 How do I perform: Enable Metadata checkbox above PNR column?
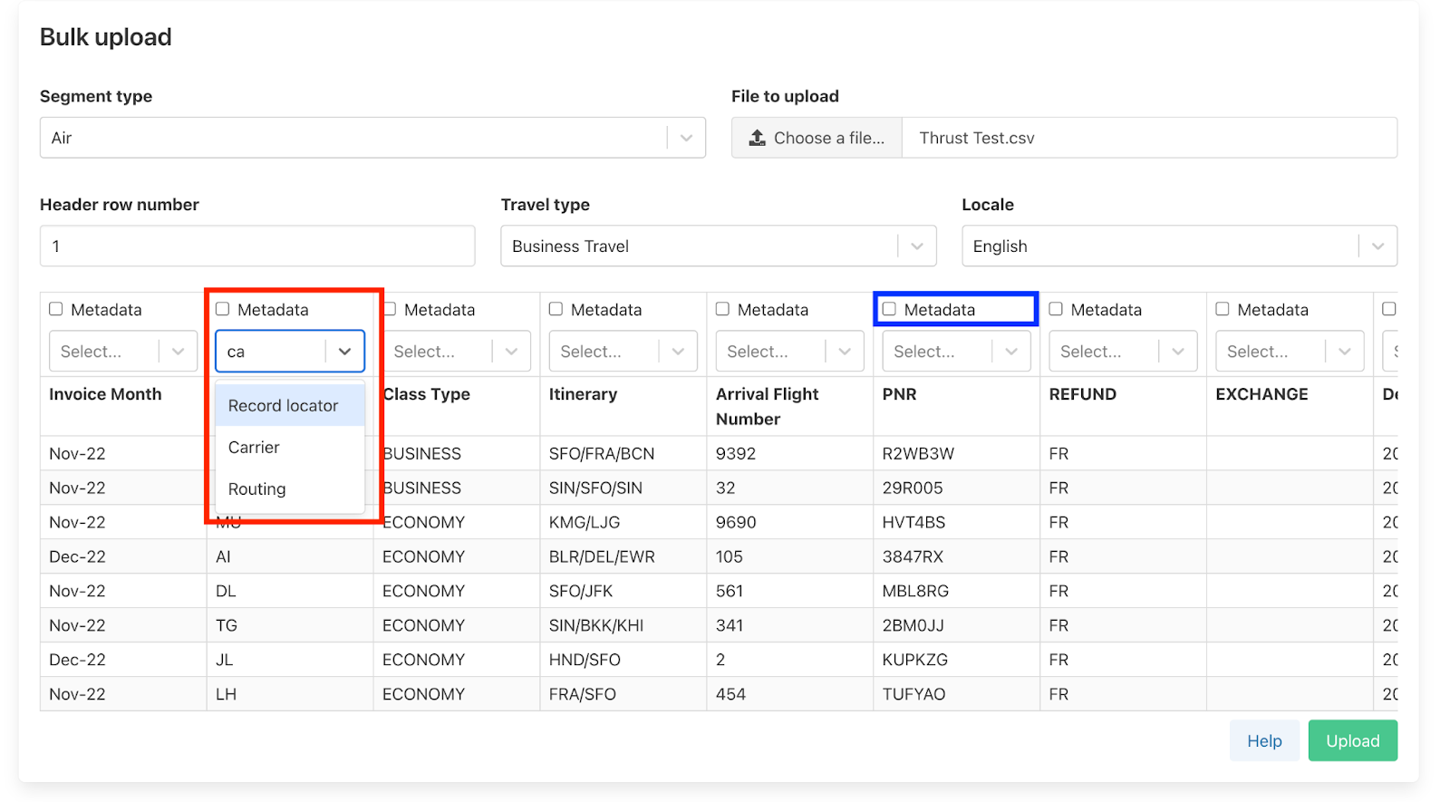coord(889,309)
